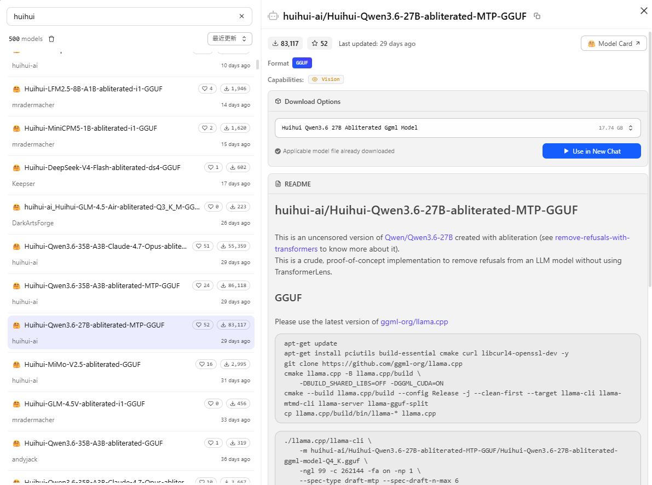Click likes badge on Huihui-MiniCPM5-1B row

(x=207, y=128)
